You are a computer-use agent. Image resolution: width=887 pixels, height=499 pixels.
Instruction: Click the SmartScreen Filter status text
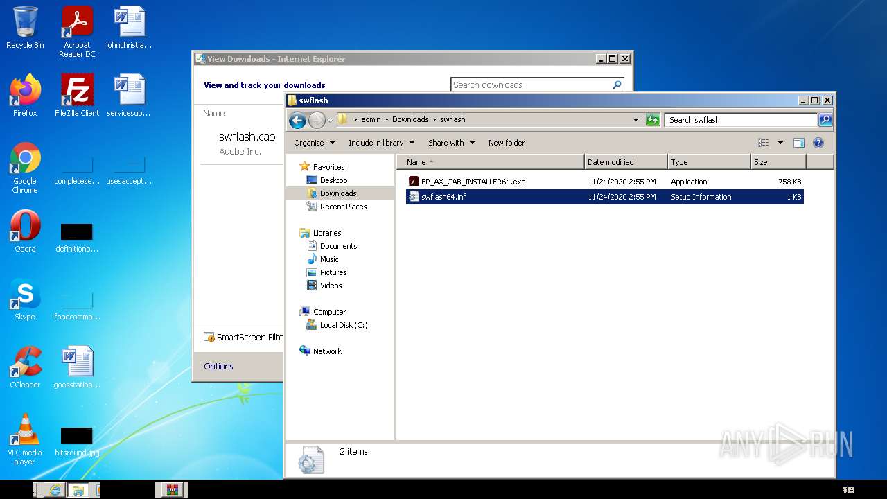249,337
